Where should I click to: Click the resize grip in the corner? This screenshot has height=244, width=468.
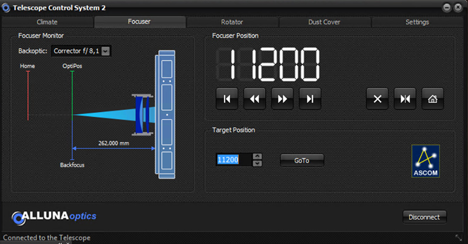[459, 238]
